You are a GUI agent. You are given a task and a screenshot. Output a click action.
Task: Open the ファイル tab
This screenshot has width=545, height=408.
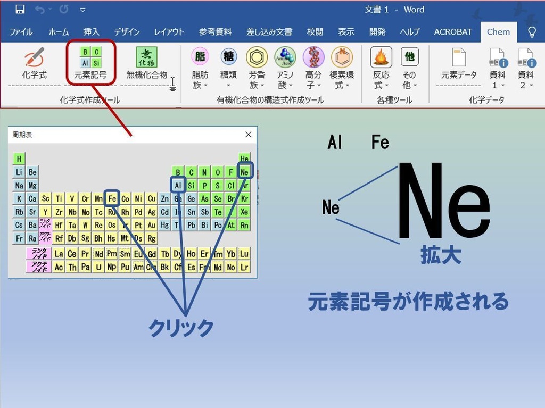click(21, 32)
